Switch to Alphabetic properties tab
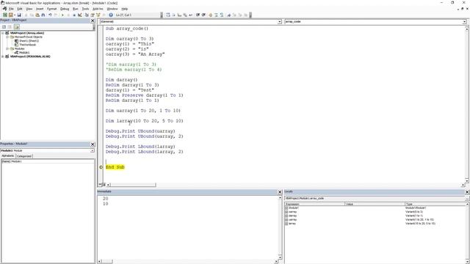 pos(8,156)
